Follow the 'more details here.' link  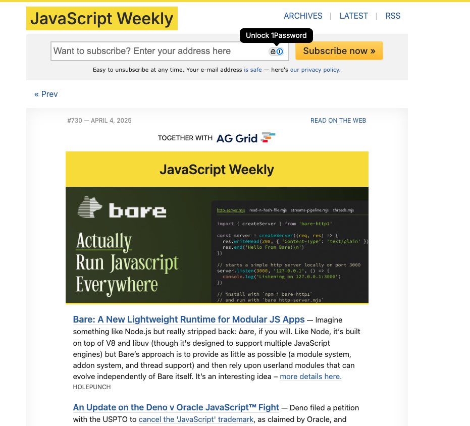tap(310, 377)
